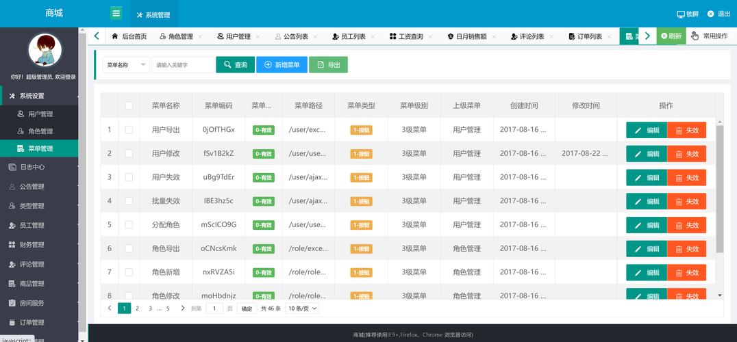Click the table vertical scrollbar thumb

(720, 189)
